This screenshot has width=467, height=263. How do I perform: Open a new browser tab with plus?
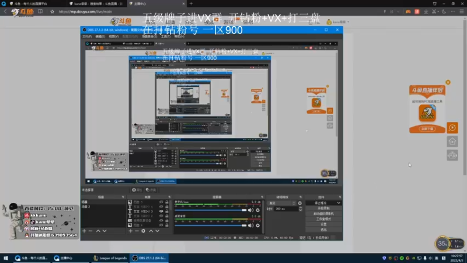coord(191,4)
